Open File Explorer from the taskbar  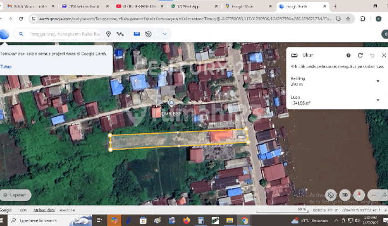(230, 220)
